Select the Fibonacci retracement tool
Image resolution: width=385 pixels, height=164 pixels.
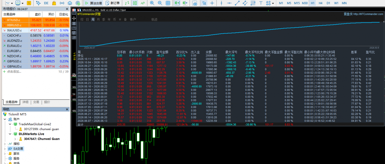253,3
